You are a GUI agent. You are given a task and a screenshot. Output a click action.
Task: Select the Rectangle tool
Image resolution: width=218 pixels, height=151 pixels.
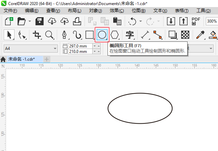tap(89, 35)
